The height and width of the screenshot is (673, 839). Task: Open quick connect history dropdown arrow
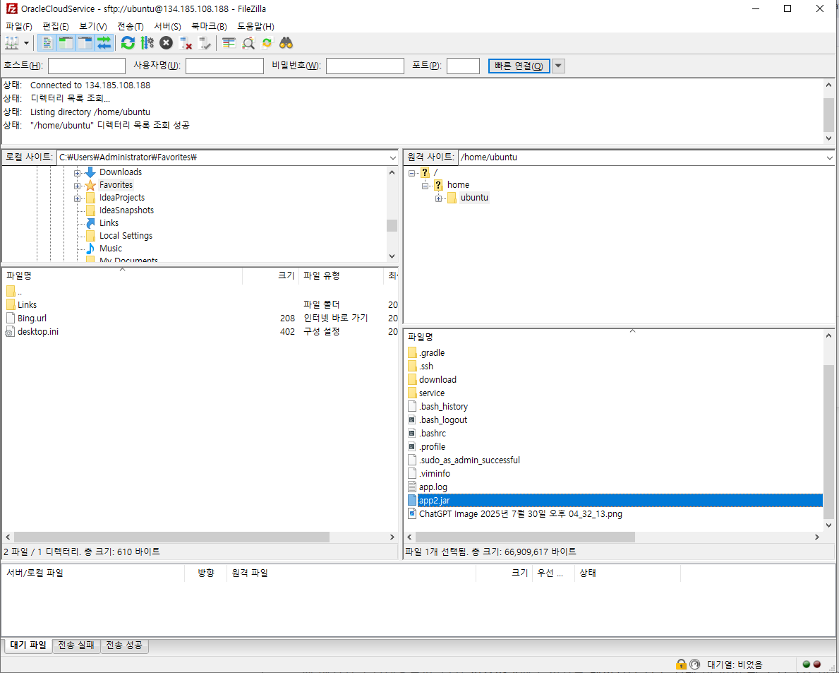(558, 66)
